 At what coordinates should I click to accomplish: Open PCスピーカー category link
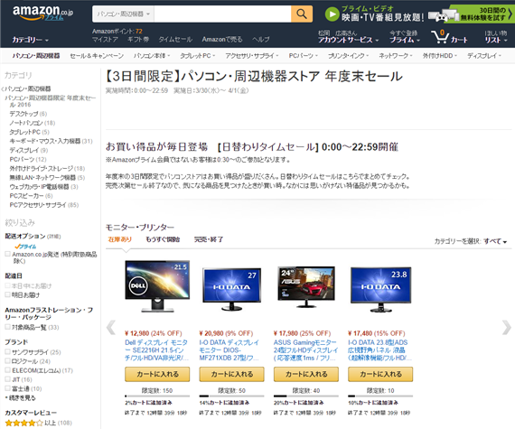[26, 196]
